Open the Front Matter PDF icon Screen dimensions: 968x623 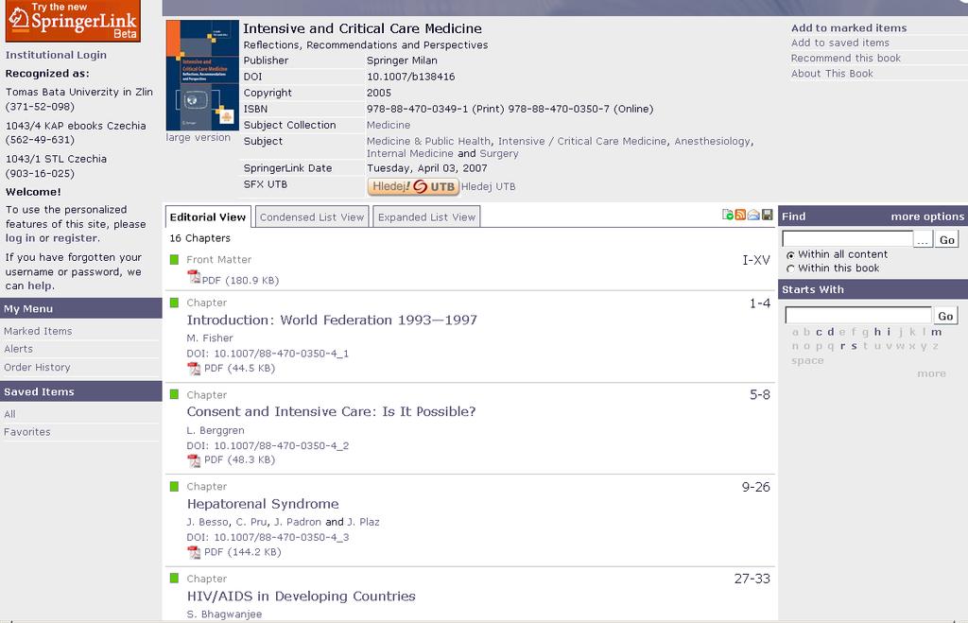(194, 277)
